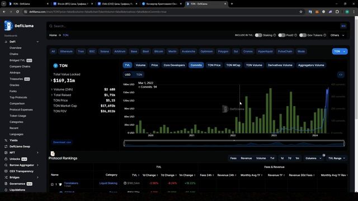
Task: Open the Tonstakers protocol link
Action: [x=71, y=183]
